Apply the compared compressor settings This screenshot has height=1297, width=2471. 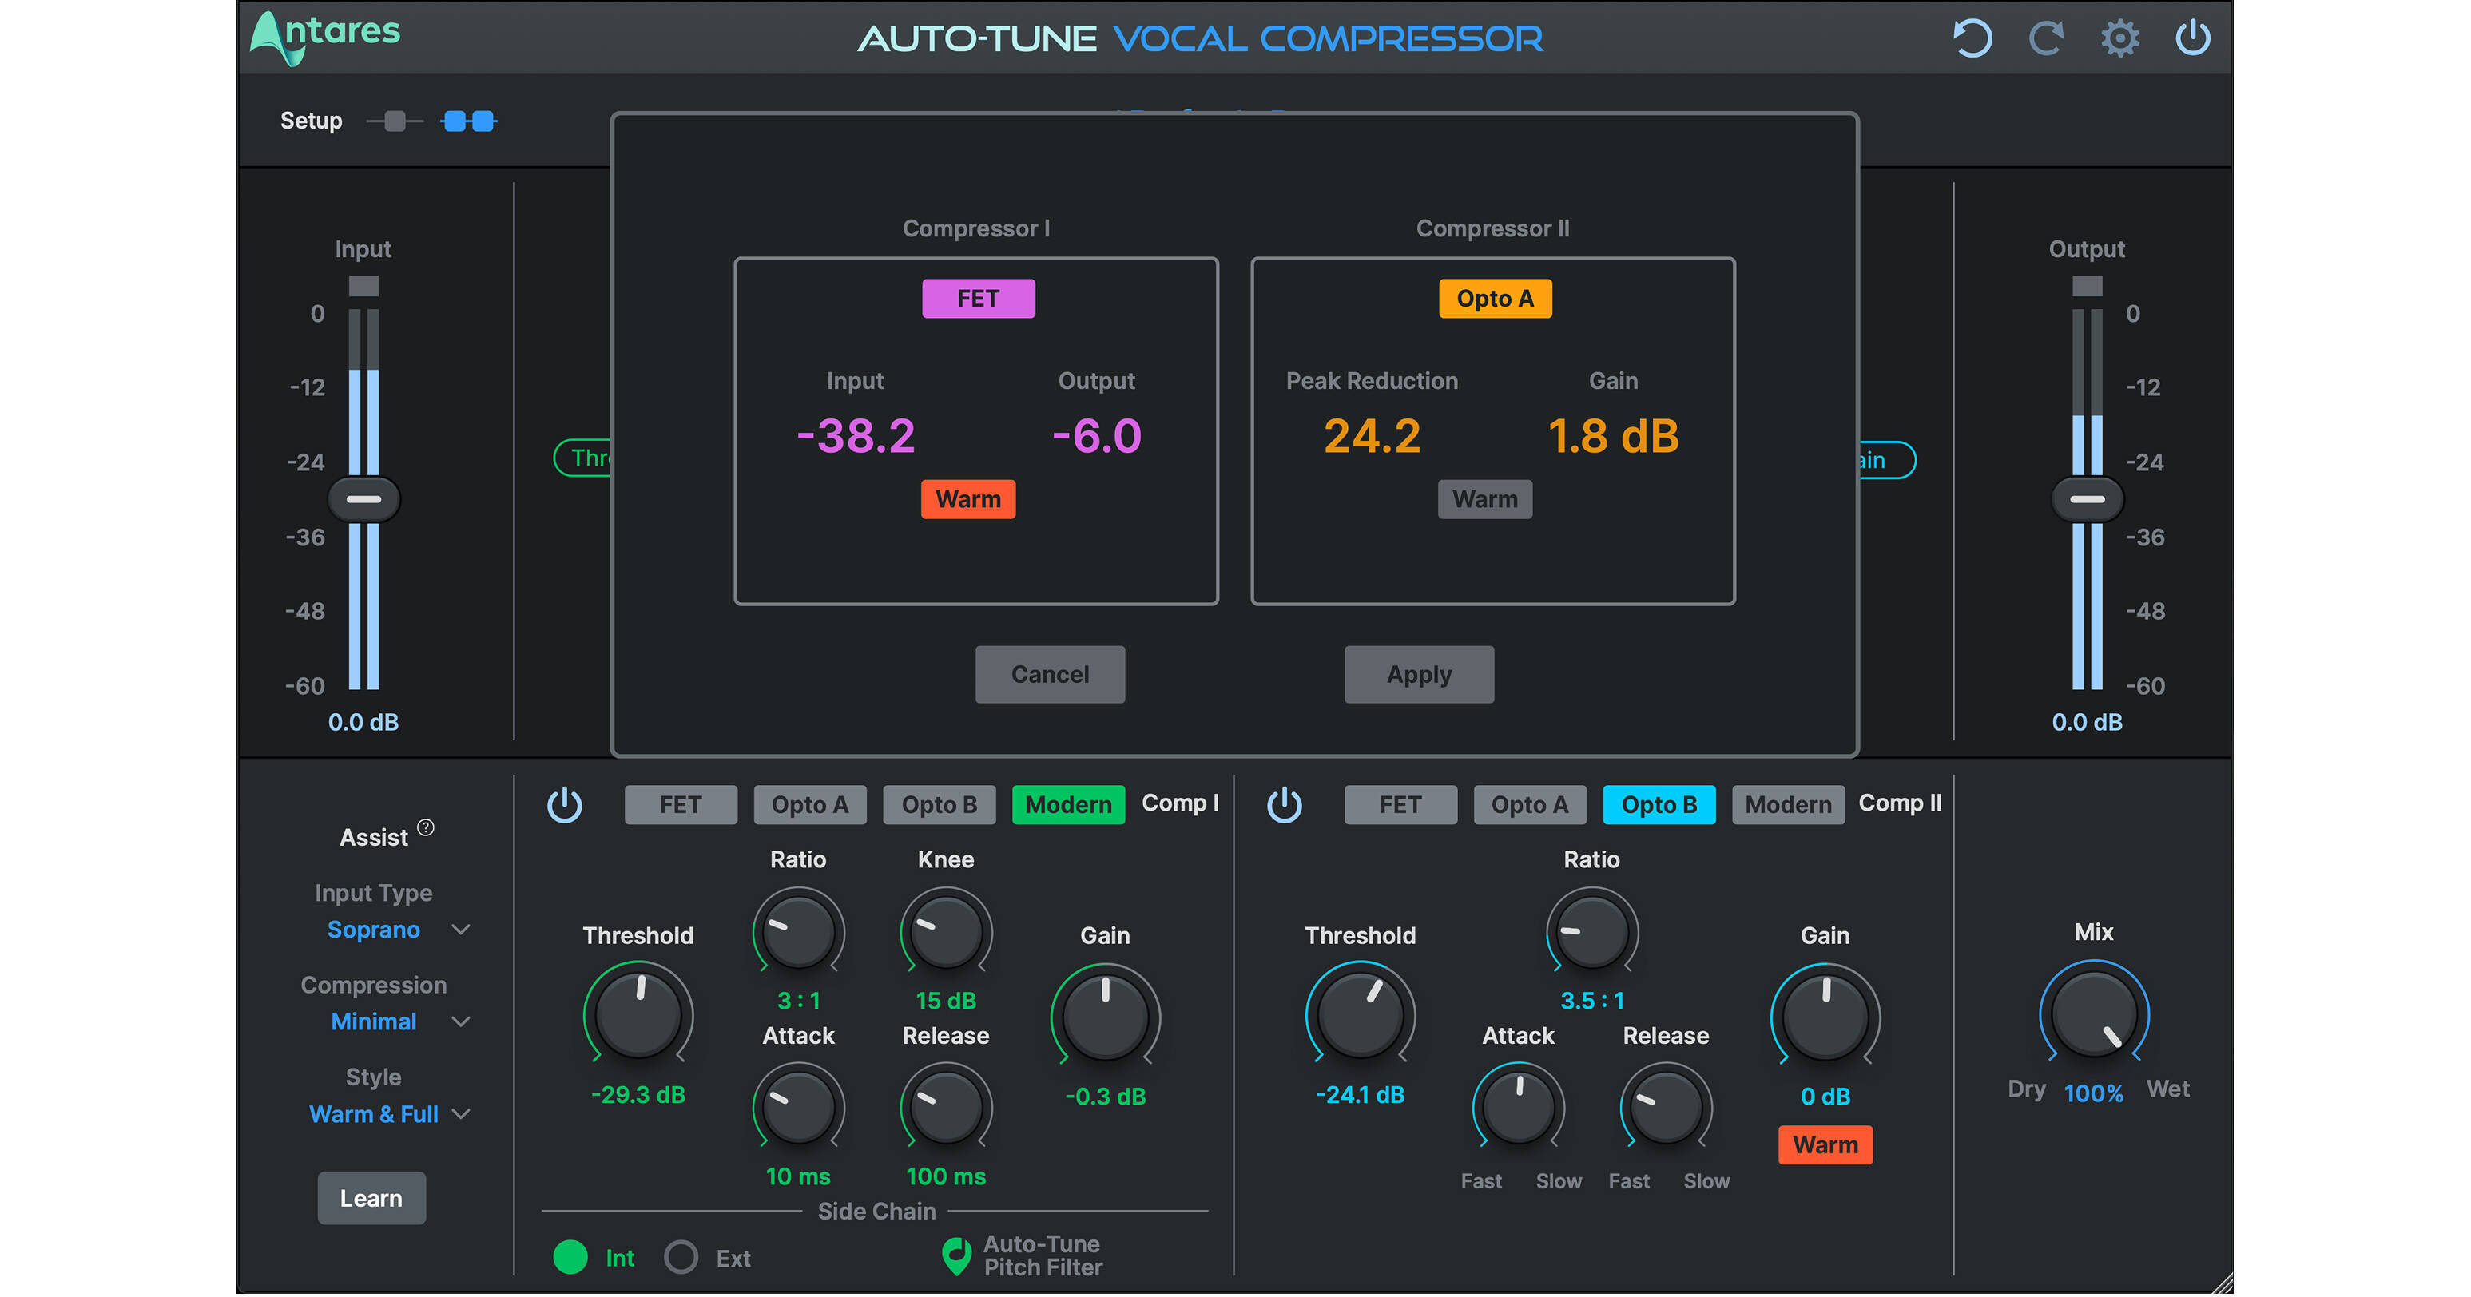[x=1419, y=674]
